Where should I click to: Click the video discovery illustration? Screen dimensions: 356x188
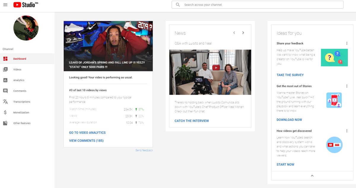334,145
